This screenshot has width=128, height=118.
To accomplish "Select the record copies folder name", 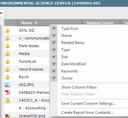I will (x=31, y=69).
